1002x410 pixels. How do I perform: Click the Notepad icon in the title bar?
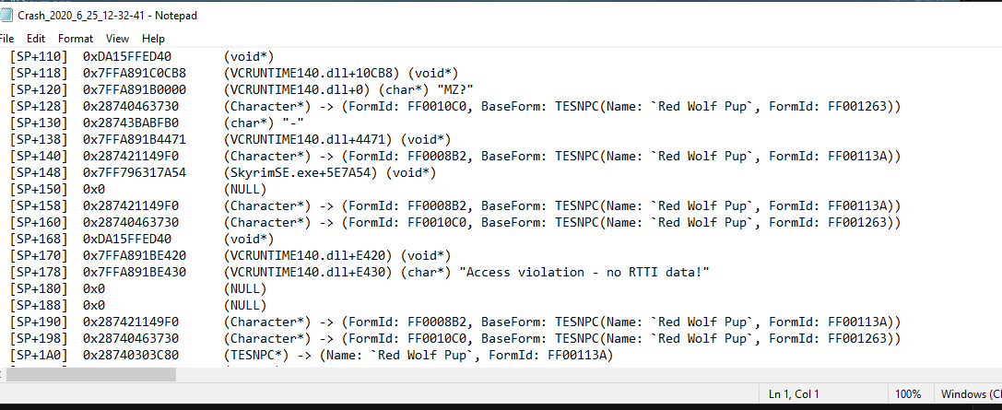pyautogui.click(x=6, y=16)
